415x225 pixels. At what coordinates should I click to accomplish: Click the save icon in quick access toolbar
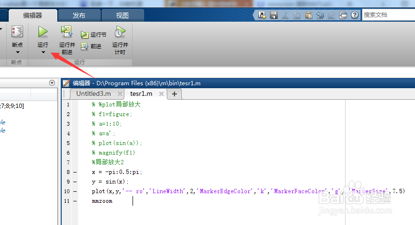[274, 15]
